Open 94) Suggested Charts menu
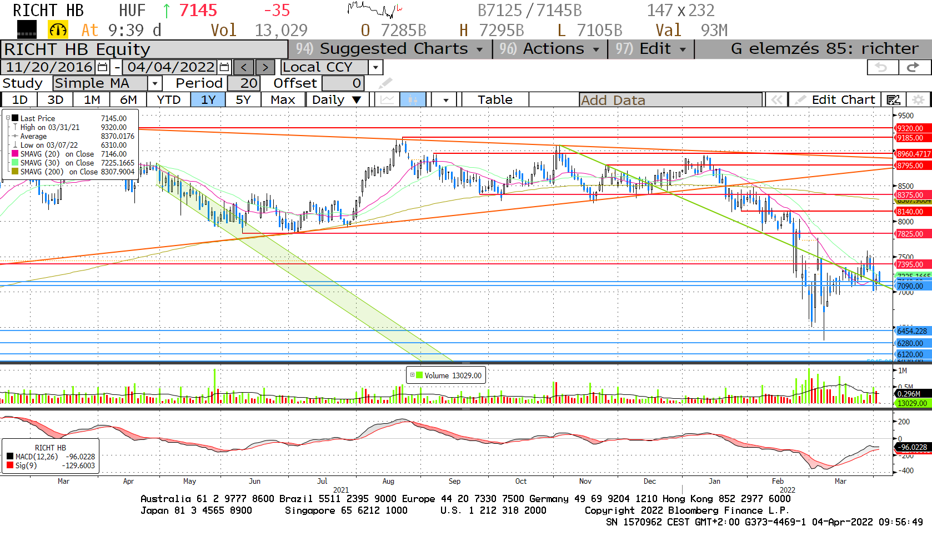The height and width of the screenshot is (546, 932). click(x=390, y=49)
